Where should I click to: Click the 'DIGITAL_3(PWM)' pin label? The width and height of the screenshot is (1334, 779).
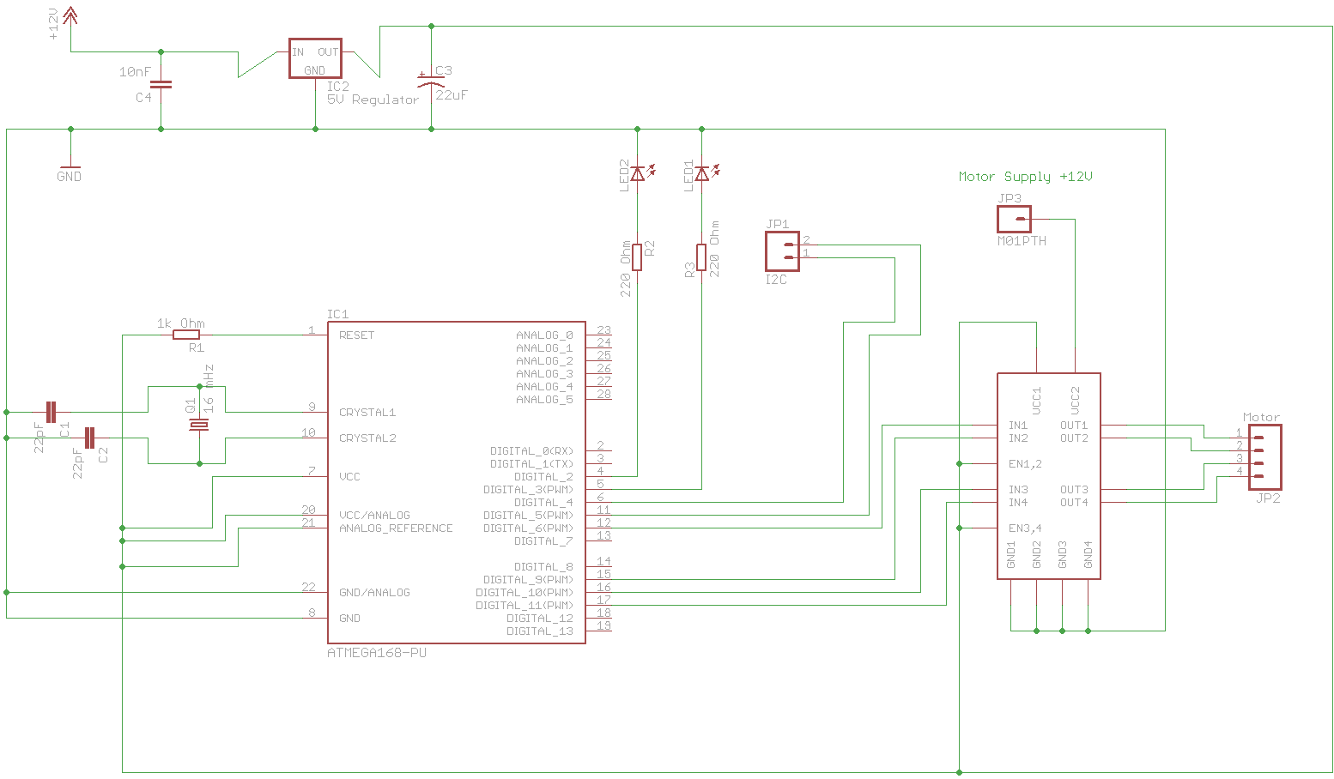(x=528, y=490)
